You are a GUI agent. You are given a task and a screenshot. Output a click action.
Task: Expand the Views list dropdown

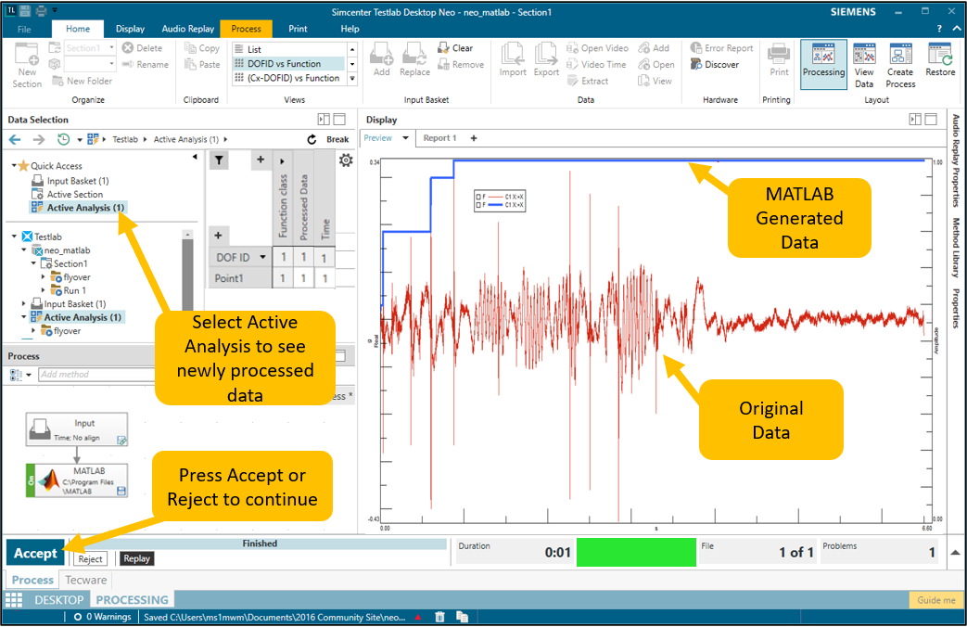352,78
